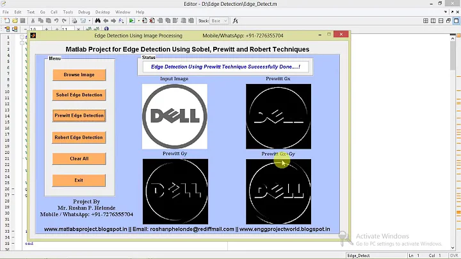
Task: Tile editor documents in a grid
Action: [x=425, y=21]
